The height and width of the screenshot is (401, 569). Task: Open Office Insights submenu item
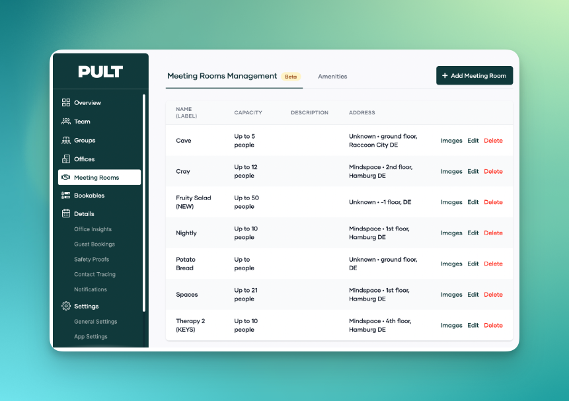click(93, 229)
